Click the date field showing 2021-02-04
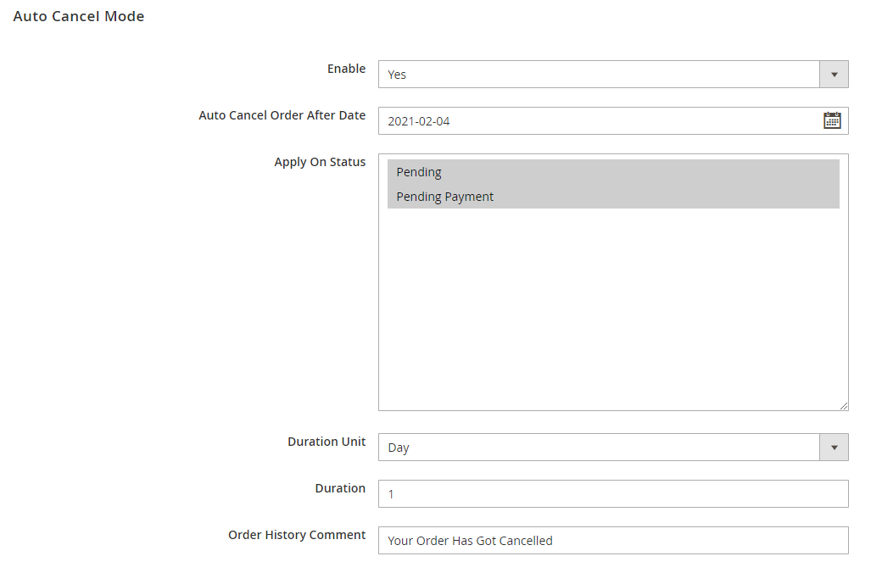Viewport: 882px width, 573px height. click(x=594, y=121)
